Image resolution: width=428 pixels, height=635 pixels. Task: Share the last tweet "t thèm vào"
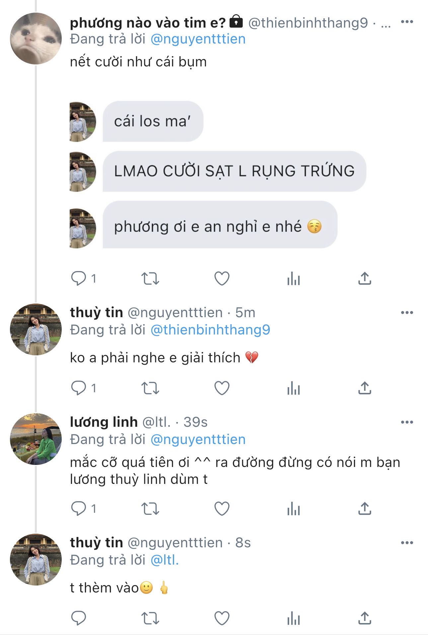[365, 618]
